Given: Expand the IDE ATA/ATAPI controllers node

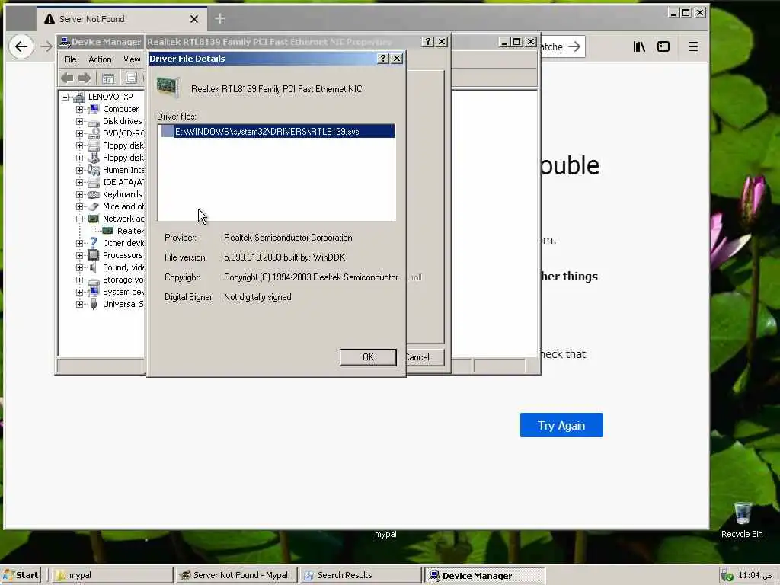Looking at the screenshot, I should (x=79, y=182).
